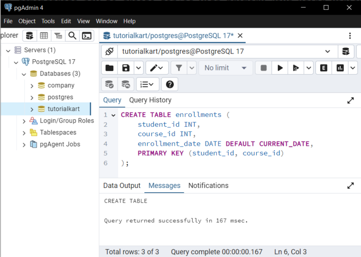Click in the SQL editor on line 4
This screenshot has width=361, height=257.
(225, 144)
